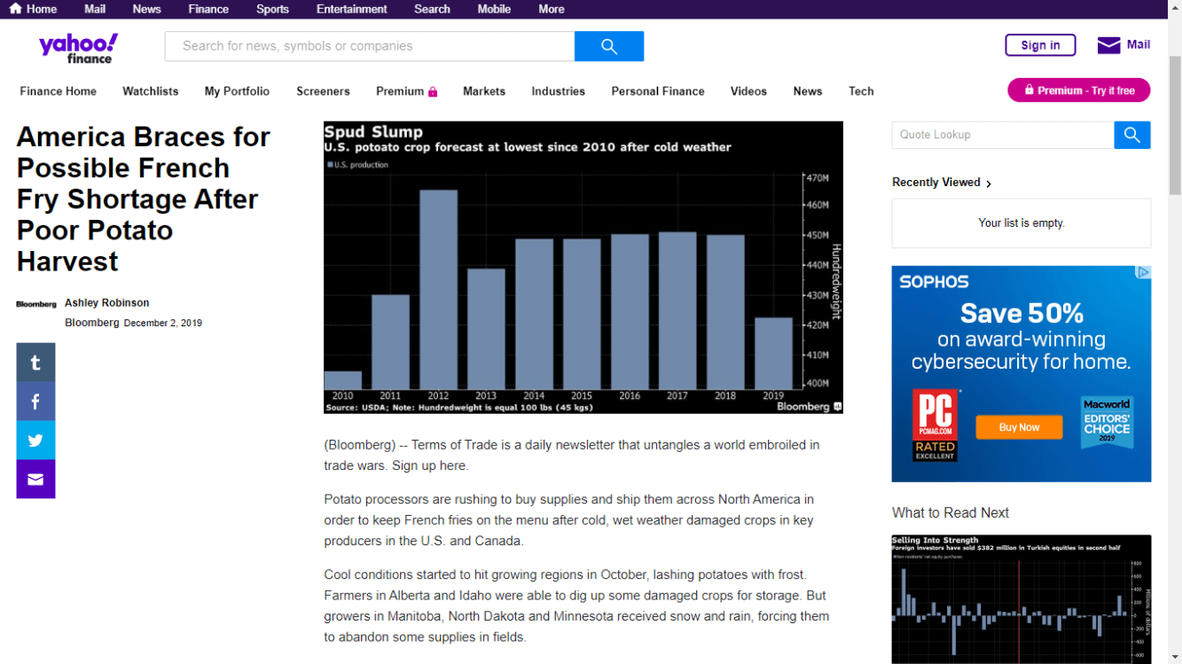Click the article headline about French fry shortage
The height and width of the screenshot is (664, 1182).
click(x=144, y=199)
